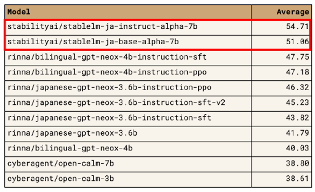Click the rinna/bilingual-gpt-neox-4b base model
Screen dimensions: 315x192
click(x=70, y=148)
